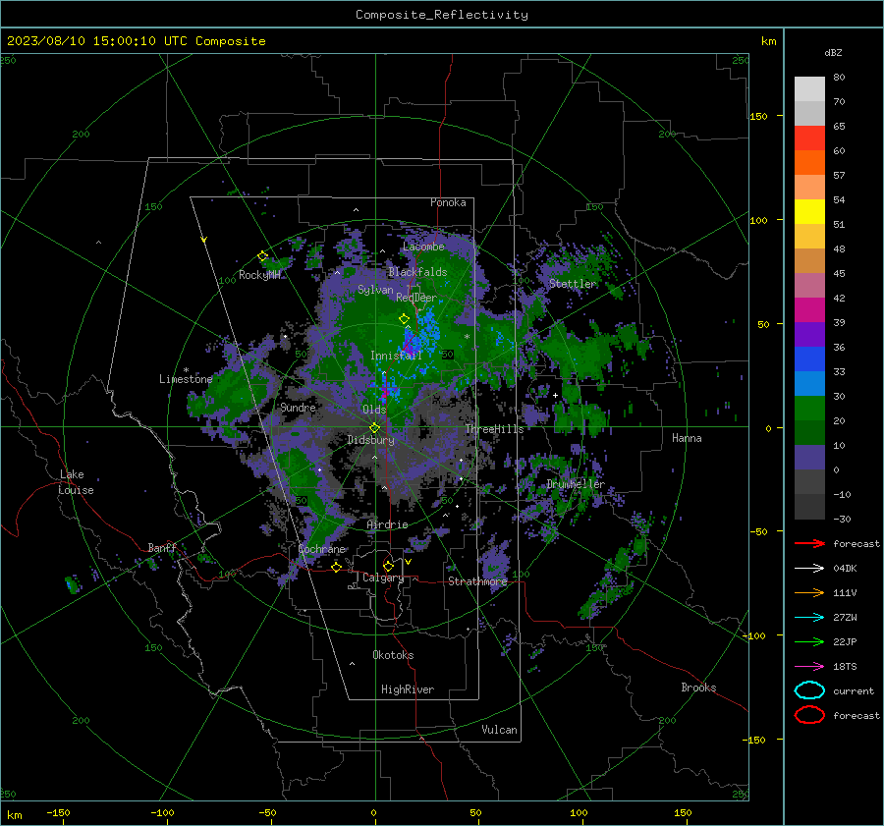Click the orange 60–57 dBZ swatch
884x826 pixels.
pos(809,163)
